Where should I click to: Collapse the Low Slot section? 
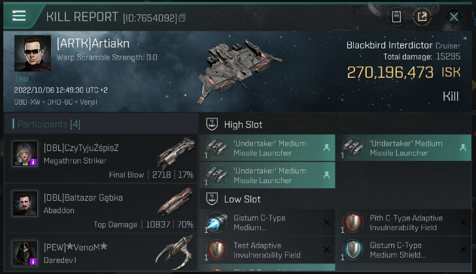(x=243, y=199)
